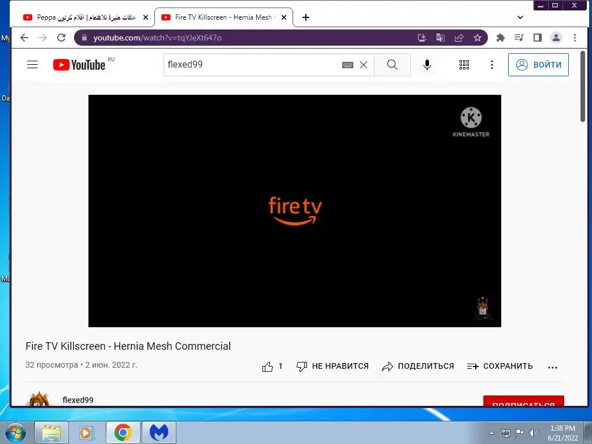Open Windows Media Player from the taskbar
This screenshot has width=592, height=444.
(x=87, y=432)
